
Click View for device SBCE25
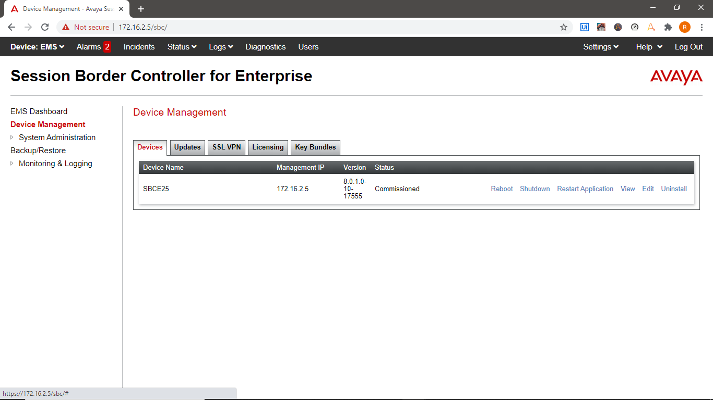coord(627,189)
